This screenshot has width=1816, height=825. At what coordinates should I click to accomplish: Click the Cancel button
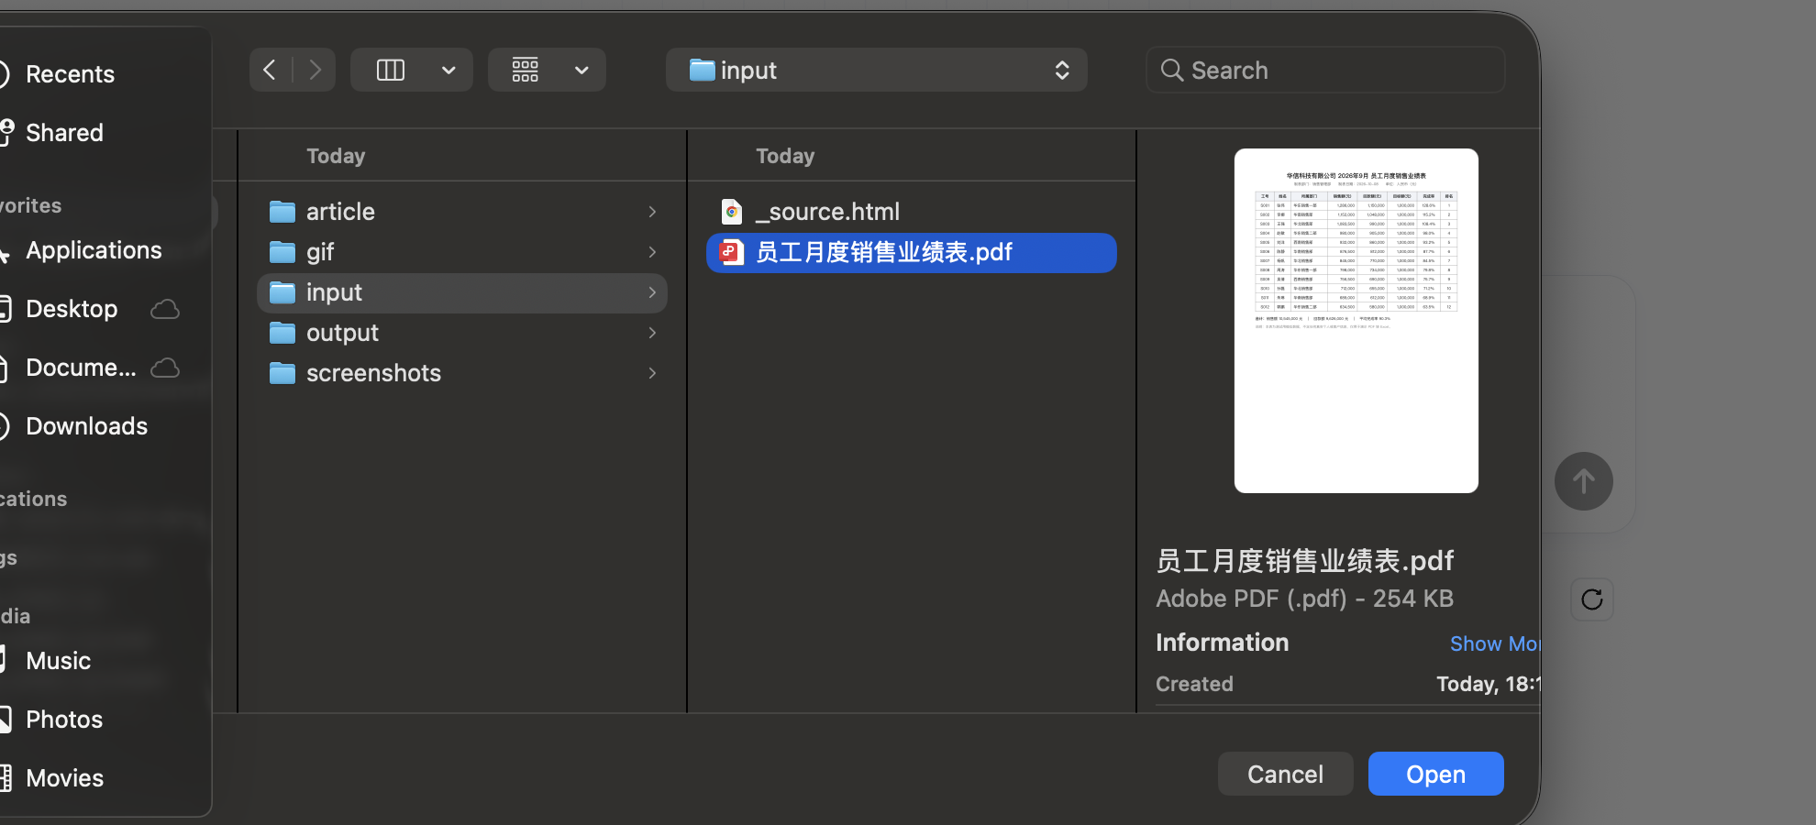click(x=1286, y=774)
